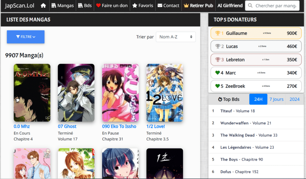Open the Mangas menu
Image resolution: width=306 pixels, height=179 pixels.
point(63,6)
